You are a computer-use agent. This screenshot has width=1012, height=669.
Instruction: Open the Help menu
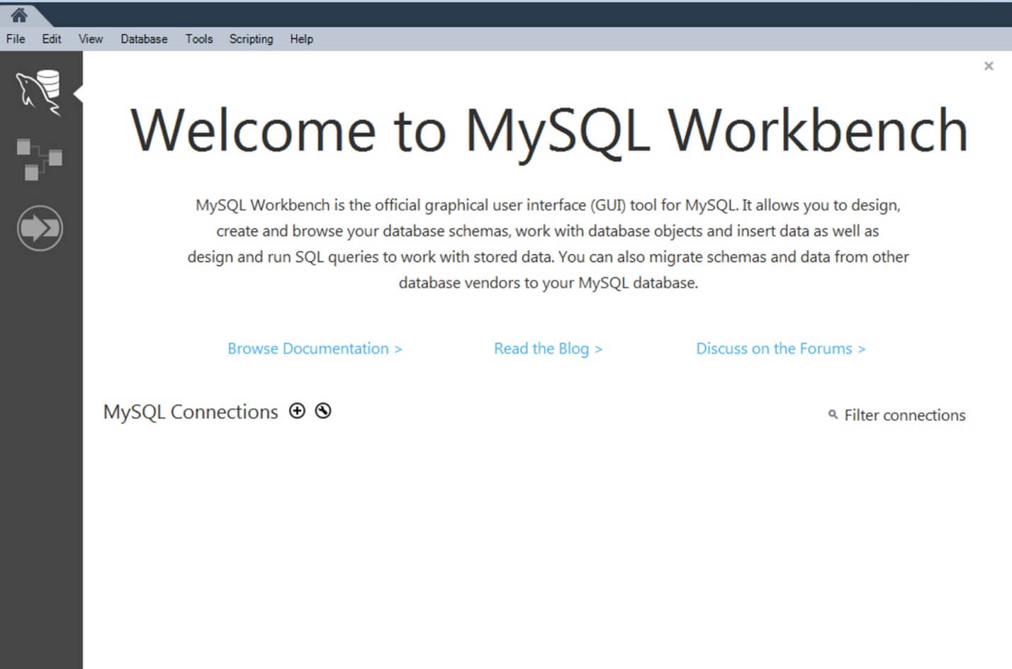[301, 39]
